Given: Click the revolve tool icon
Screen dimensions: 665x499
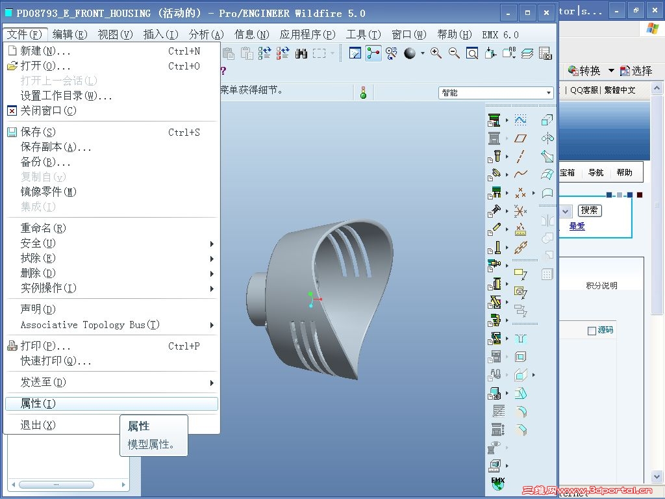Looking at the screenshot, I should (x=547, y=138).
